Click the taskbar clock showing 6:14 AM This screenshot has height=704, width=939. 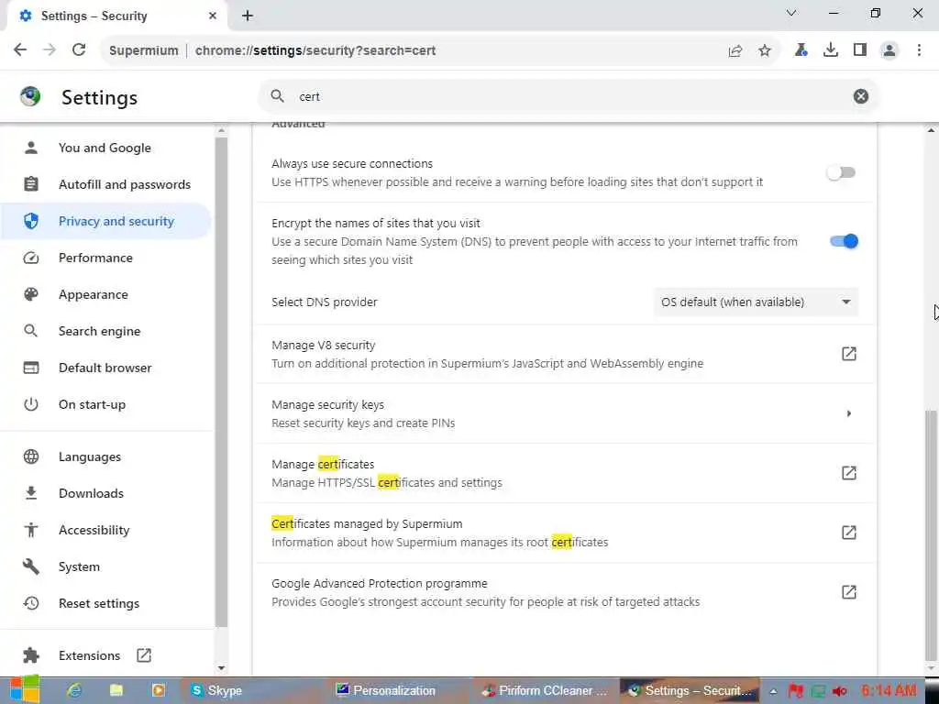pos(889,690)
